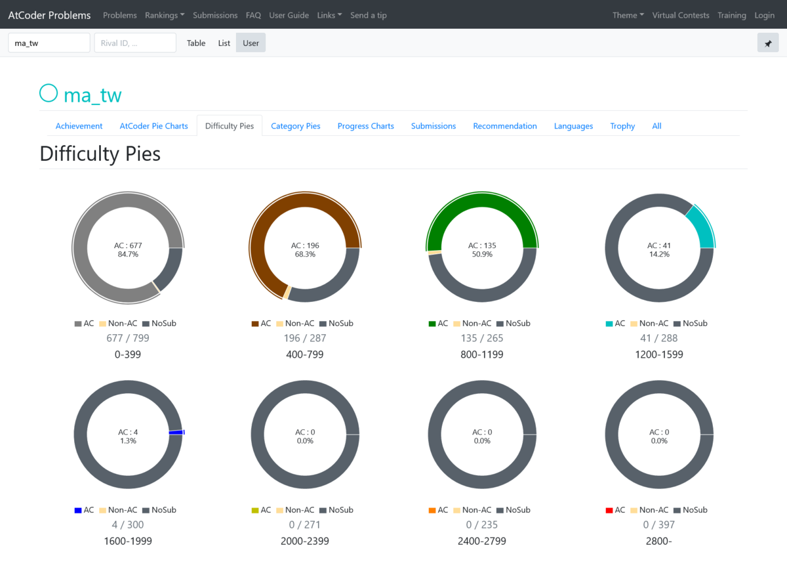Toggle blue AC legend in 1600-1999 pie
This screenshot has width=787, height=575.
(x=84, y=510)
